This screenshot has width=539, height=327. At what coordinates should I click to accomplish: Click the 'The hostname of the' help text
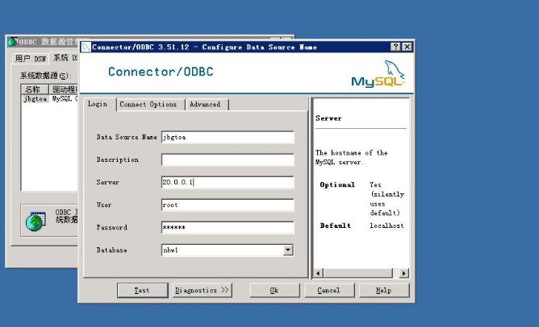351,153
